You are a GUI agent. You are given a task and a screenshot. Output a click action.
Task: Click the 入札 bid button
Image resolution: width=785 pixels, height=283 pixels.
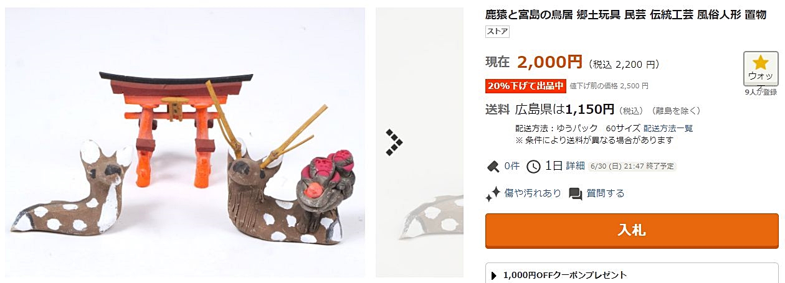632,231
